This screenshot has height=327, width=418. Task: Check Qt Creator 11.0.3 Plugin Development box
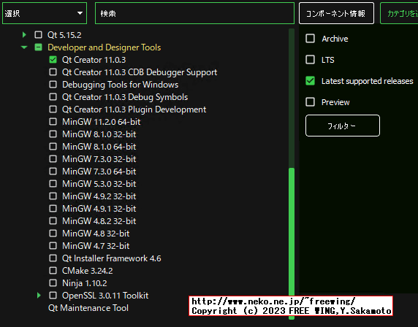click(x=53, y=109)
